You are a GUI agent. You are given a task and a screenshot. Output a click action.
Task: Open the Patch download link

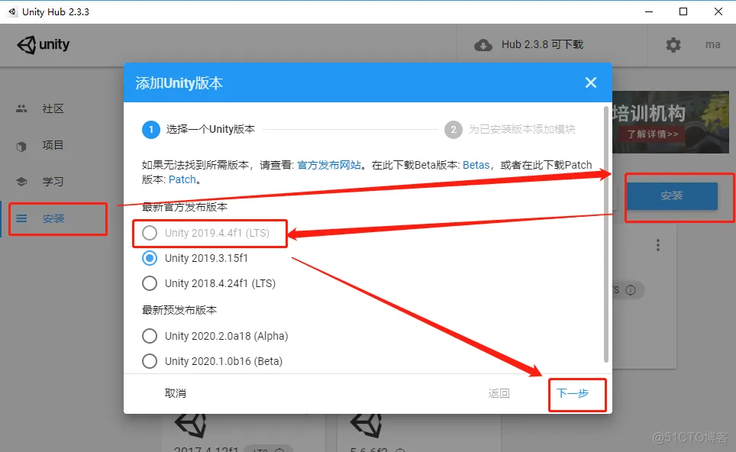pyautogui.click(x=182, y=179)
